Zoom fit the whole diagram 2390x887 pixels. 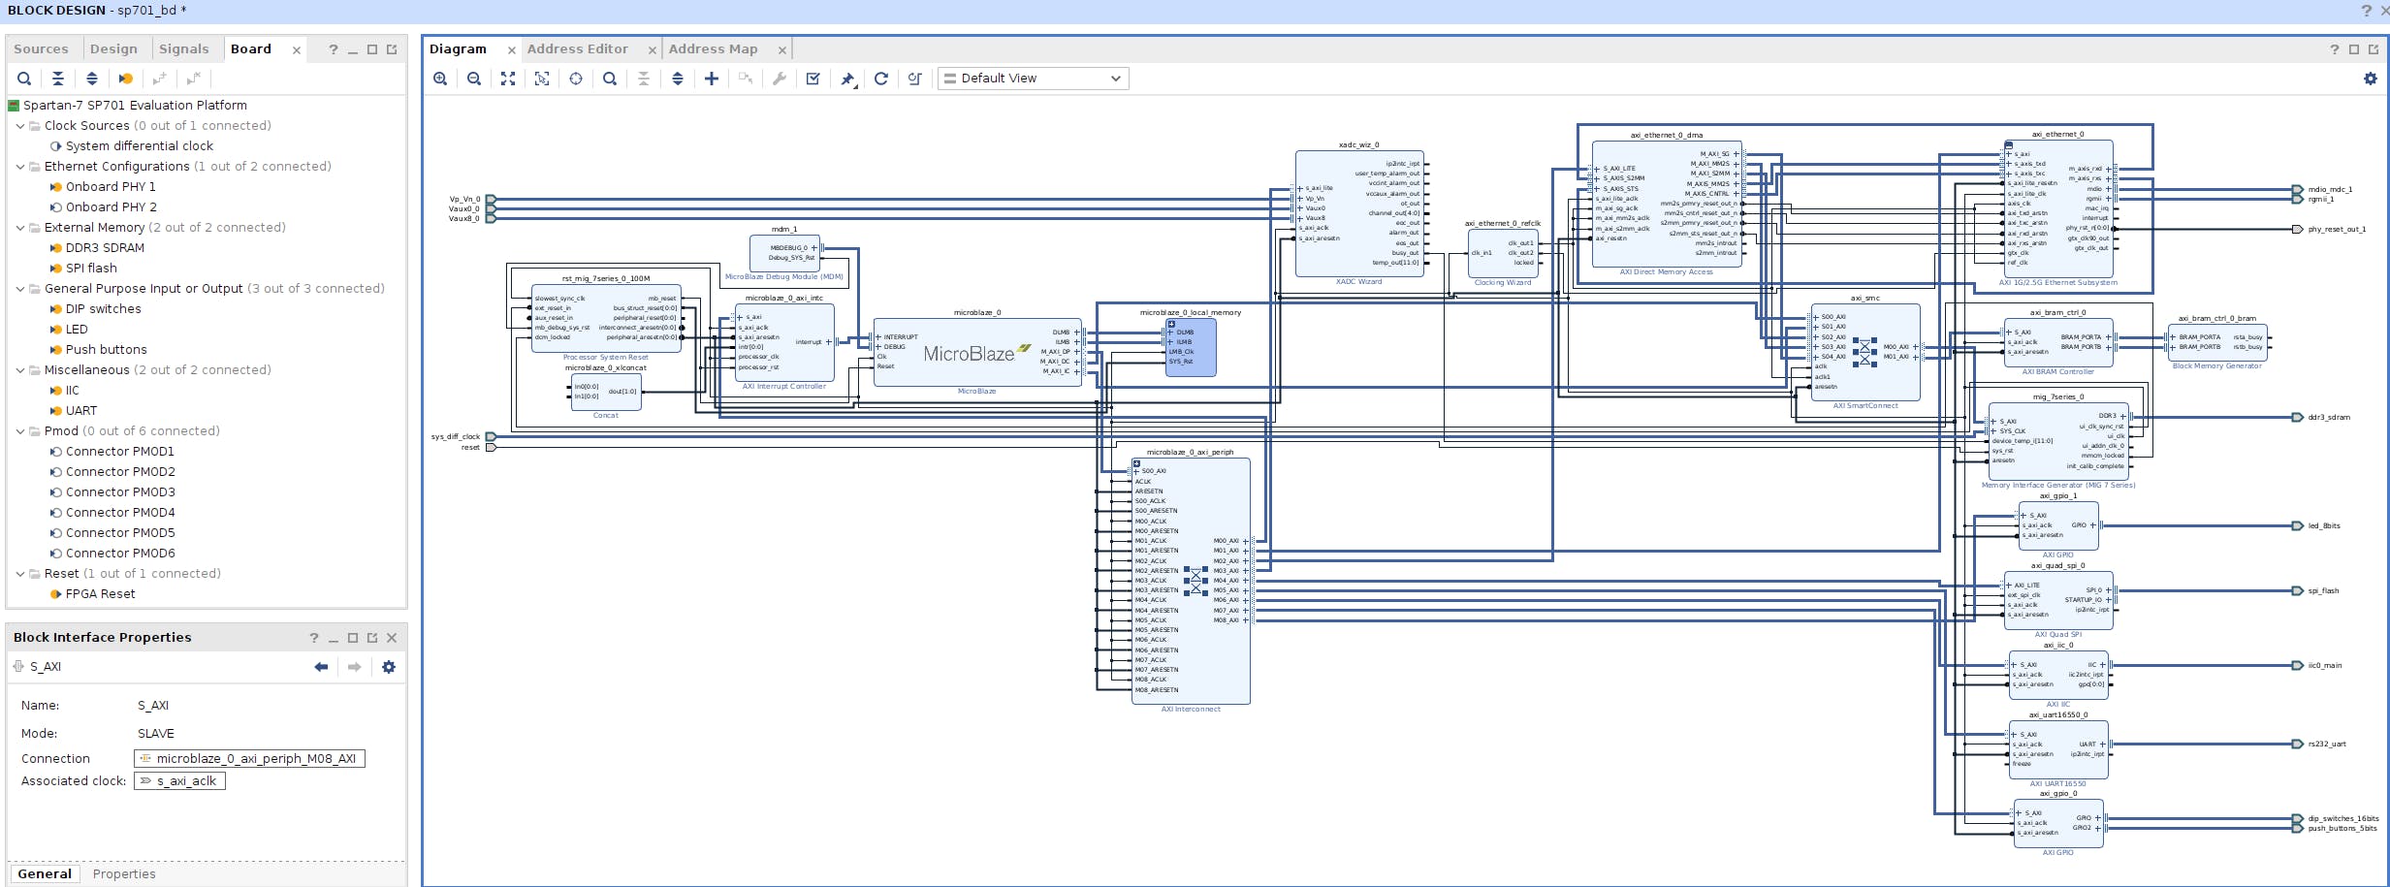click(508, 79)
